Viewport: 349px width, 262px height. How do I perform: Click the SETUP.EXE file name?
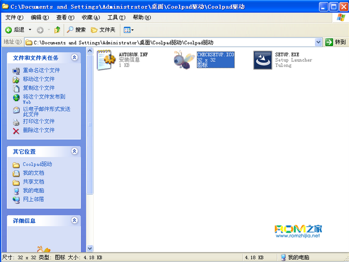(287, 55)
